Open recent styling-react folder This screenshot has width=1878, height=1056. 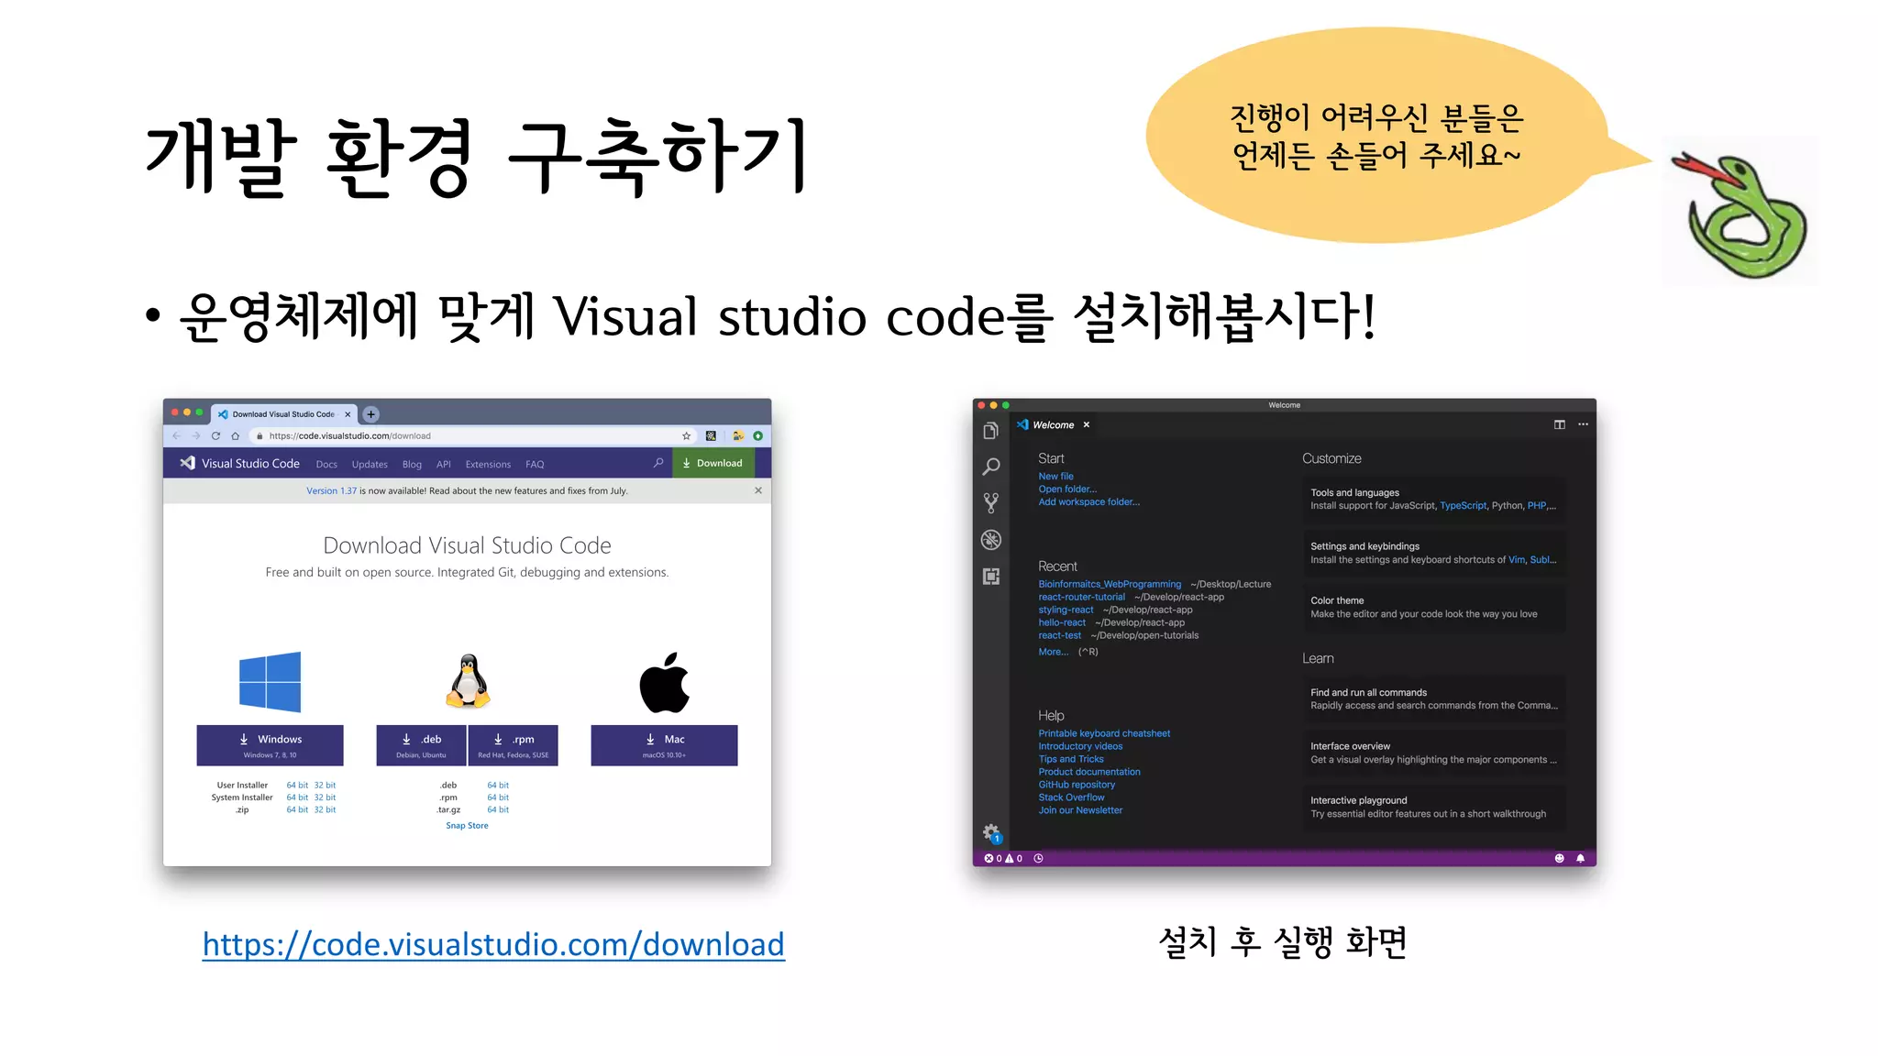click(x=1066, y=610)
